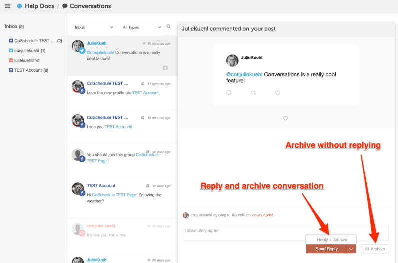Open Help Docs breadcrumb link
Image resolution: width=398 pixels, height=263 pixels.
(39, 6)
